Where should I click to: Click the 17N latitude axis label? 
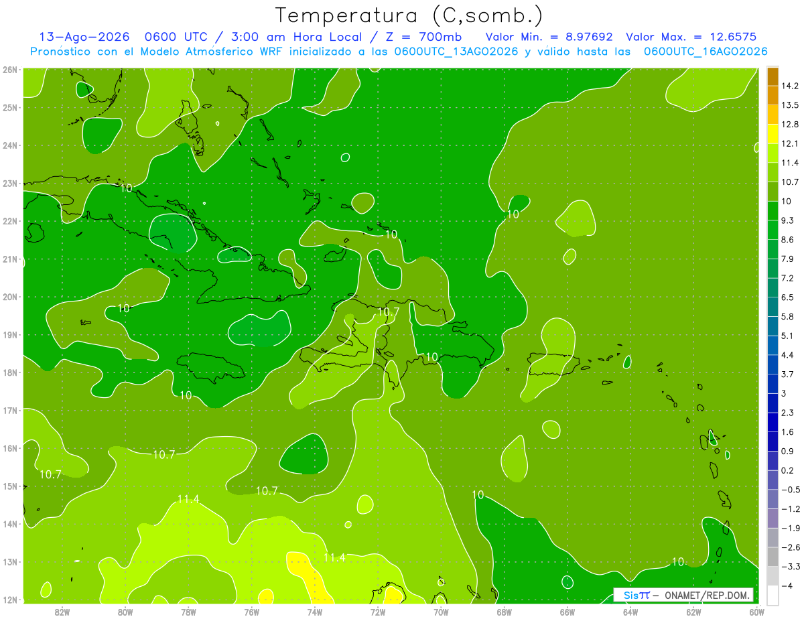click(10, 411)
